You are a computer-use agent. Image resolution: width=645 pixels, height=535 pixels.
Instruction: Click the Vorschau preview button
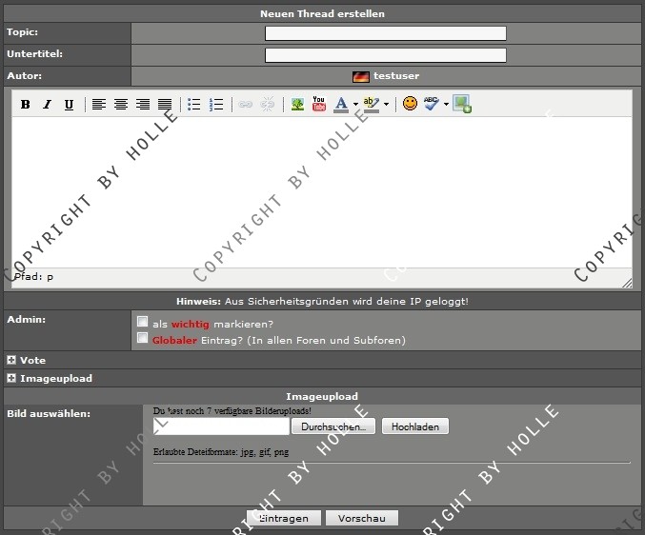(361, 519)
